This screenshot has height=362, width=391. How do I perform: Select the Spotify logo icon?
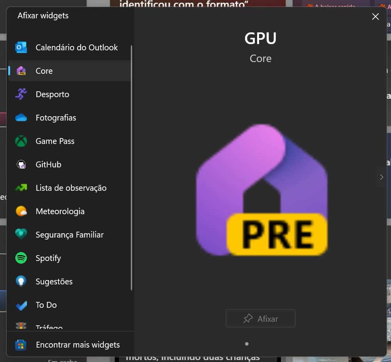point(21,258)
